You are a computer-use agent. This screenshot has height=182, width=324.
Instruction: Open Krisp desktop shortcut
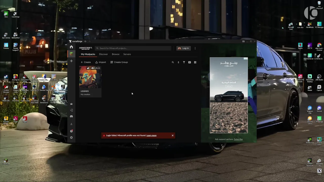tap(319, 172)
